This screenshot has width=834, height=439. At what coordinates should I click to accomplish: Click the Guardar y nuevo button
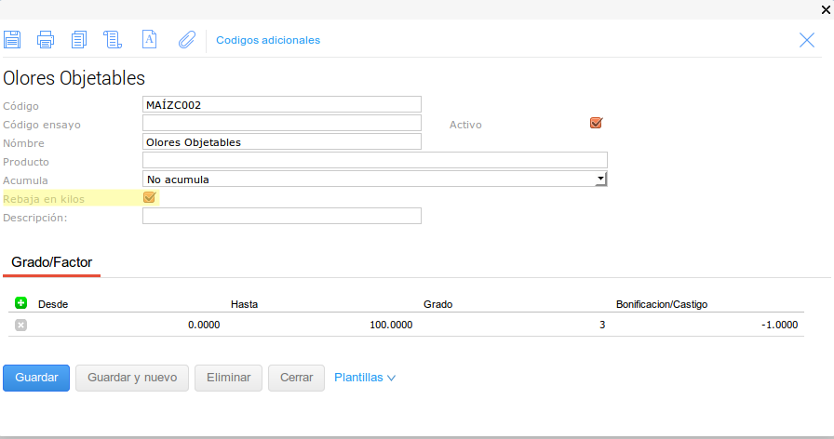coord(132,378)
